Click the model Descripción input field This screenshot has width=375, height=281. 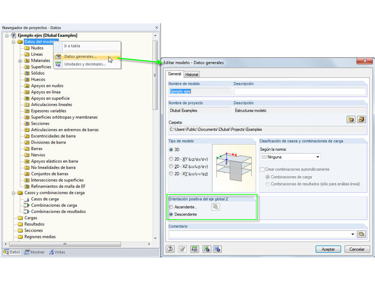pos(300,91)
